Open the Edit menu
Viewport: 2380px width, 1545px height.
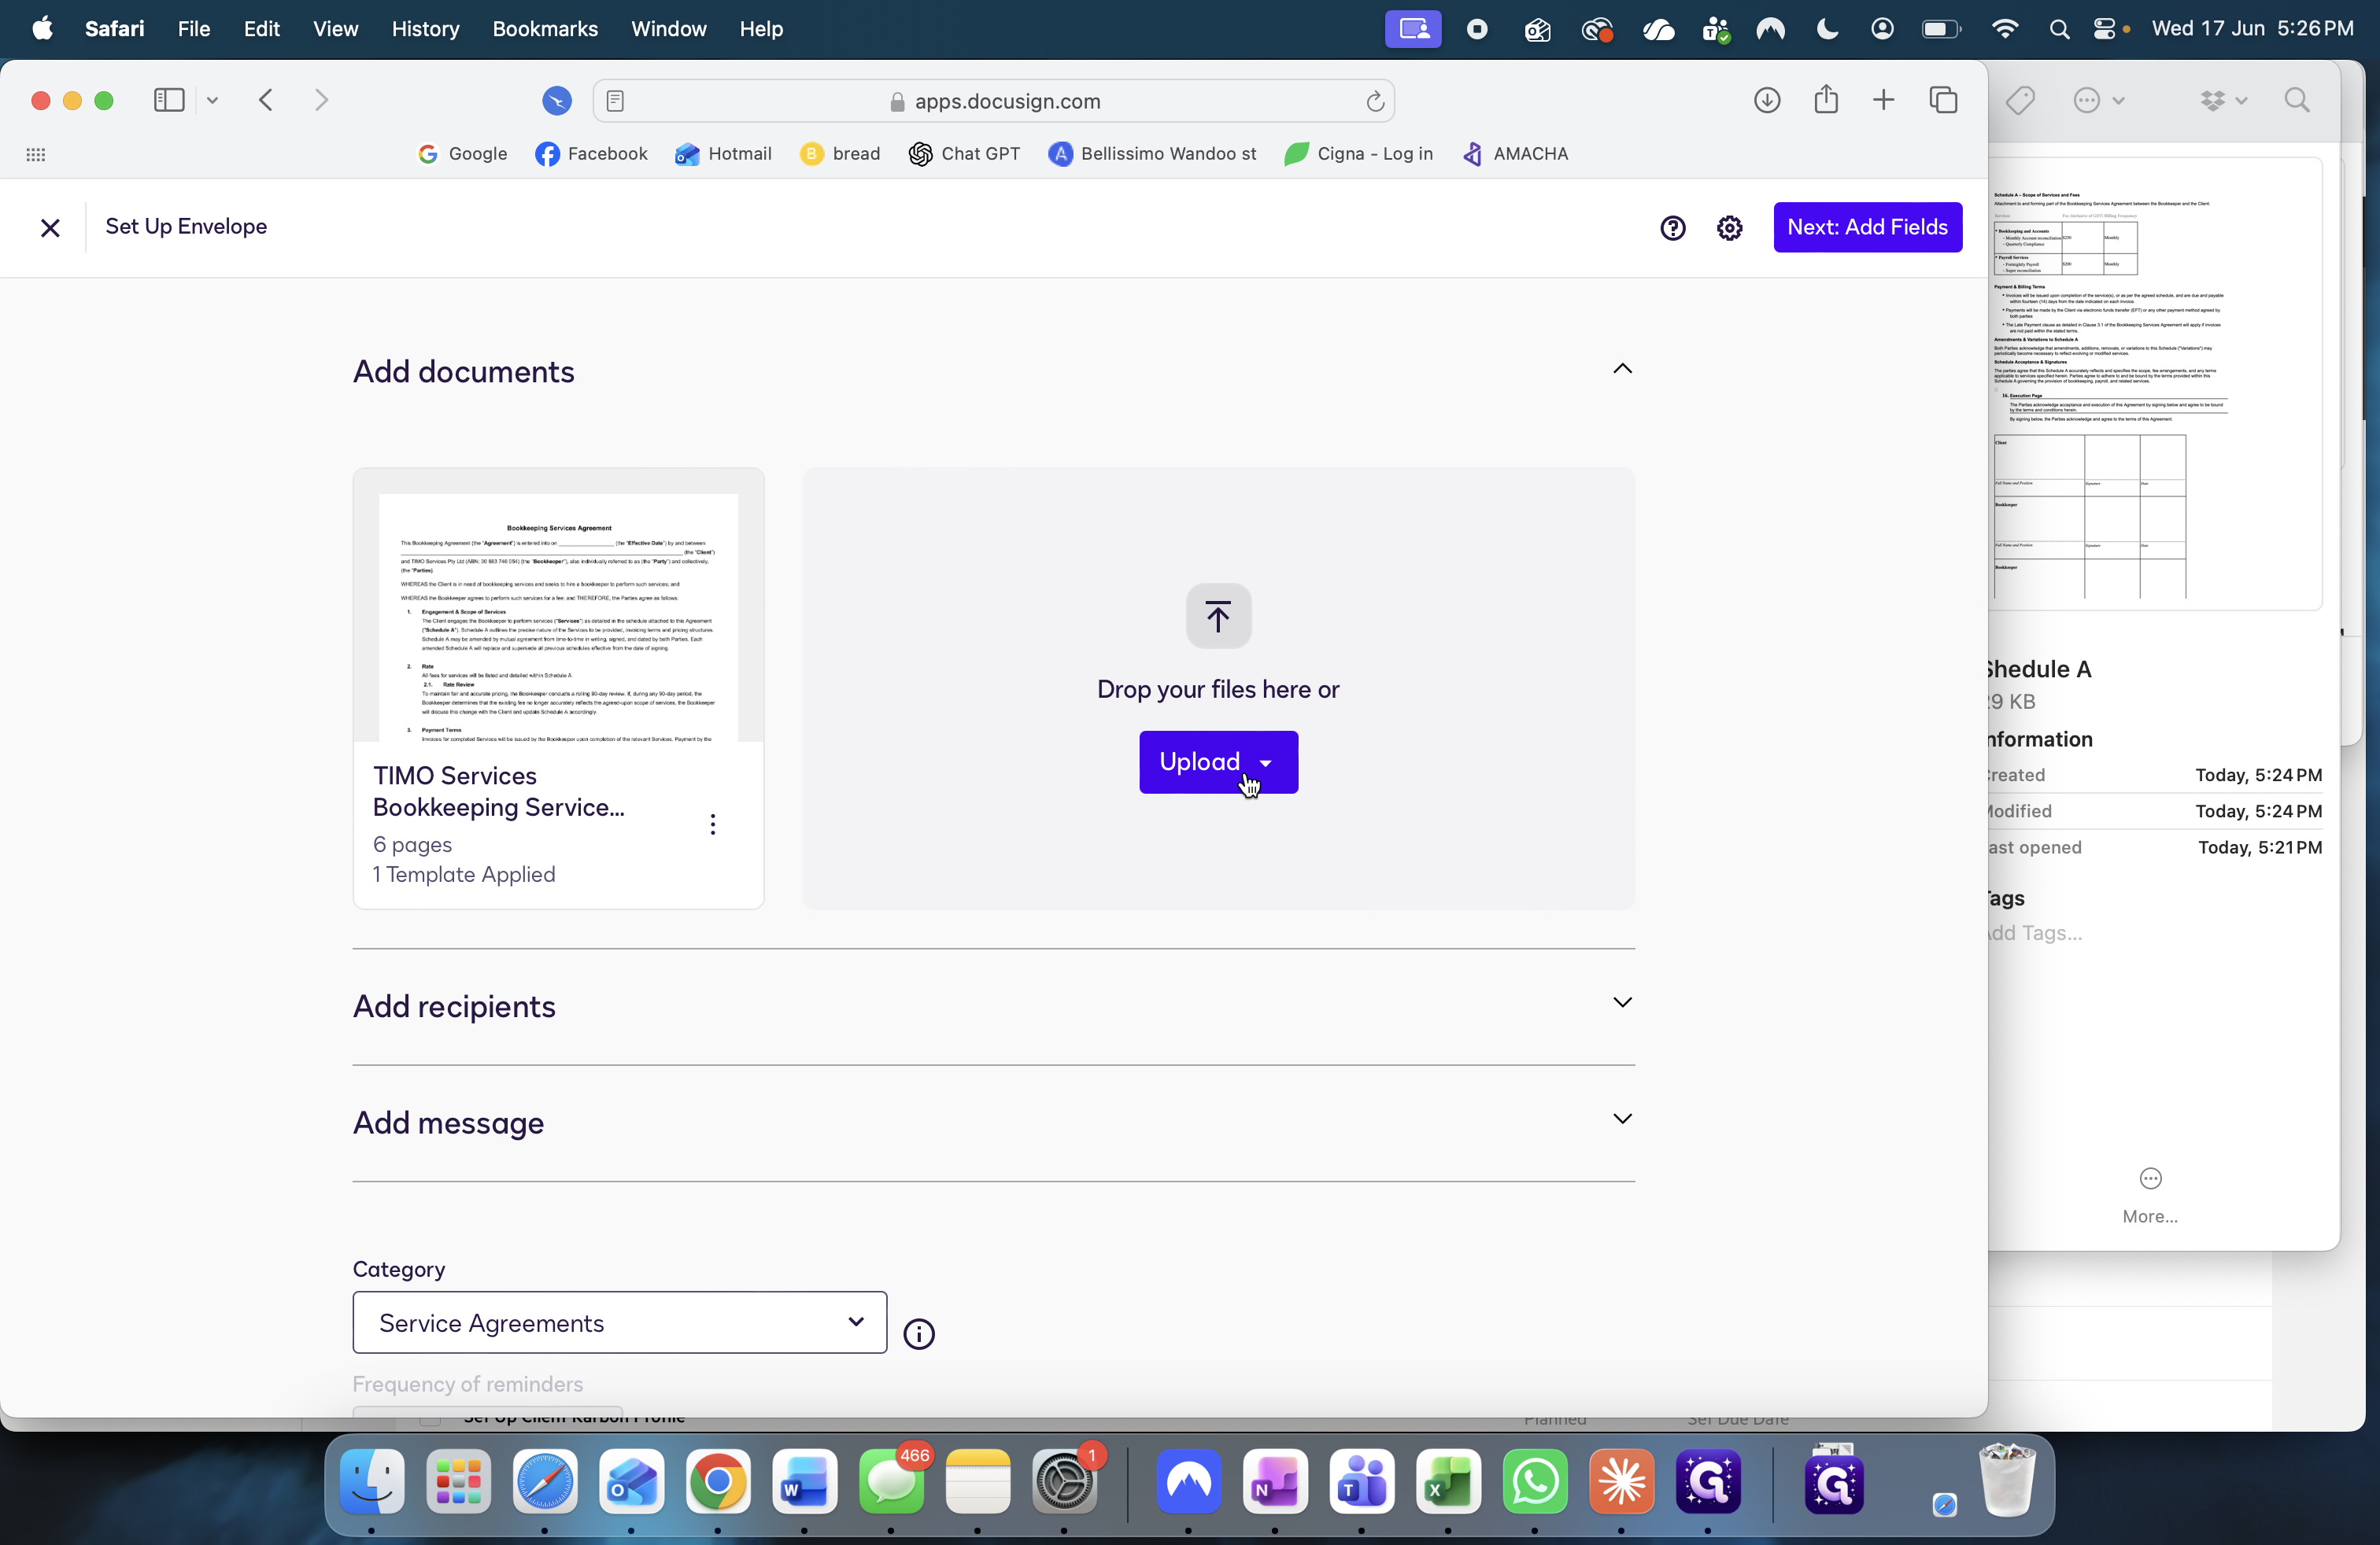[x=261, y=29]
